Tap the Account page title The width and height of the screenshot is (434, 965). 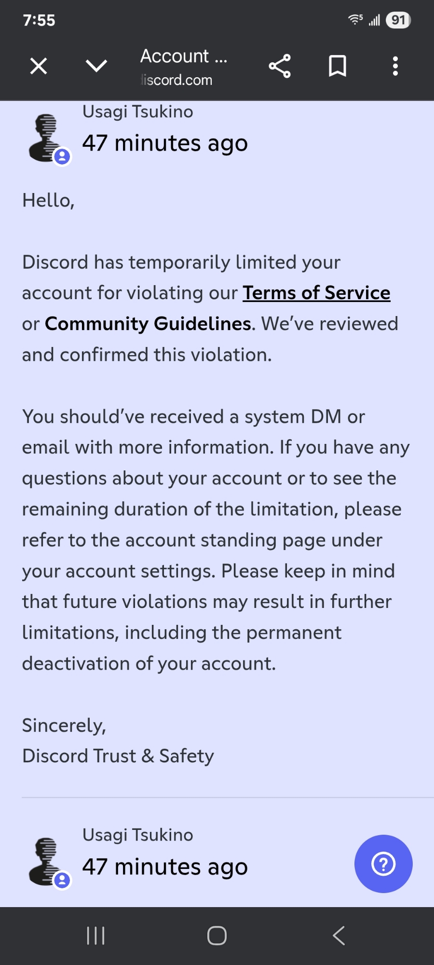(183, 56)
